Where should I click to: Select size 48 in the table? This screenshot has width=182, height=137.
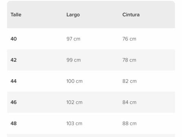(14, 123)
